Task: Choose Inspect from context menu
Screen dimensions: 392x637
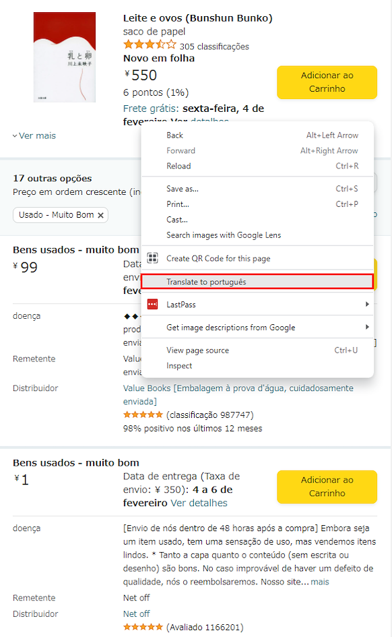Action: pos(257,365)
